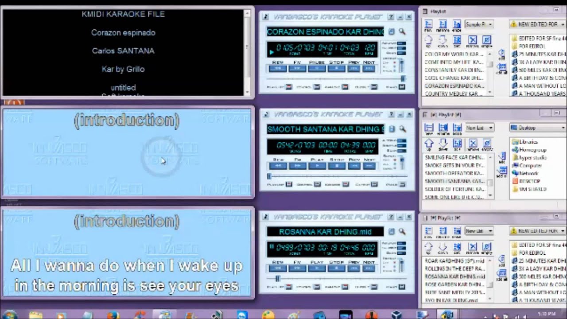Fast-forward the Rosanna player
This screenshot has width=567, height=319.
point(297,268)
